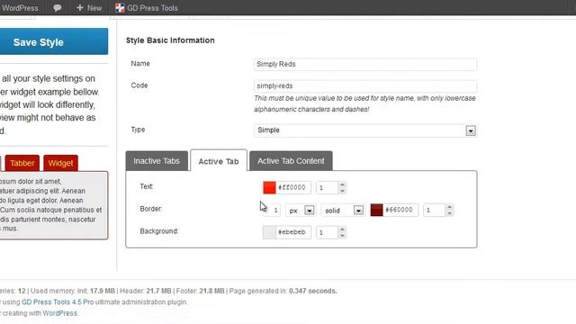
Task: Click the Border opacity number field
Action: pyautogui.click(x=435, y=210)
